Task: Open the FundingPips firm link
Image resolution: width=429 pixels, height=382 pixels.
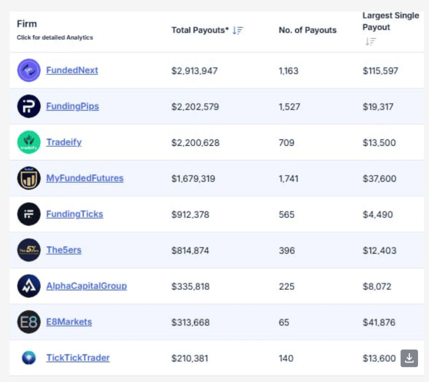Action: (72, 106)
